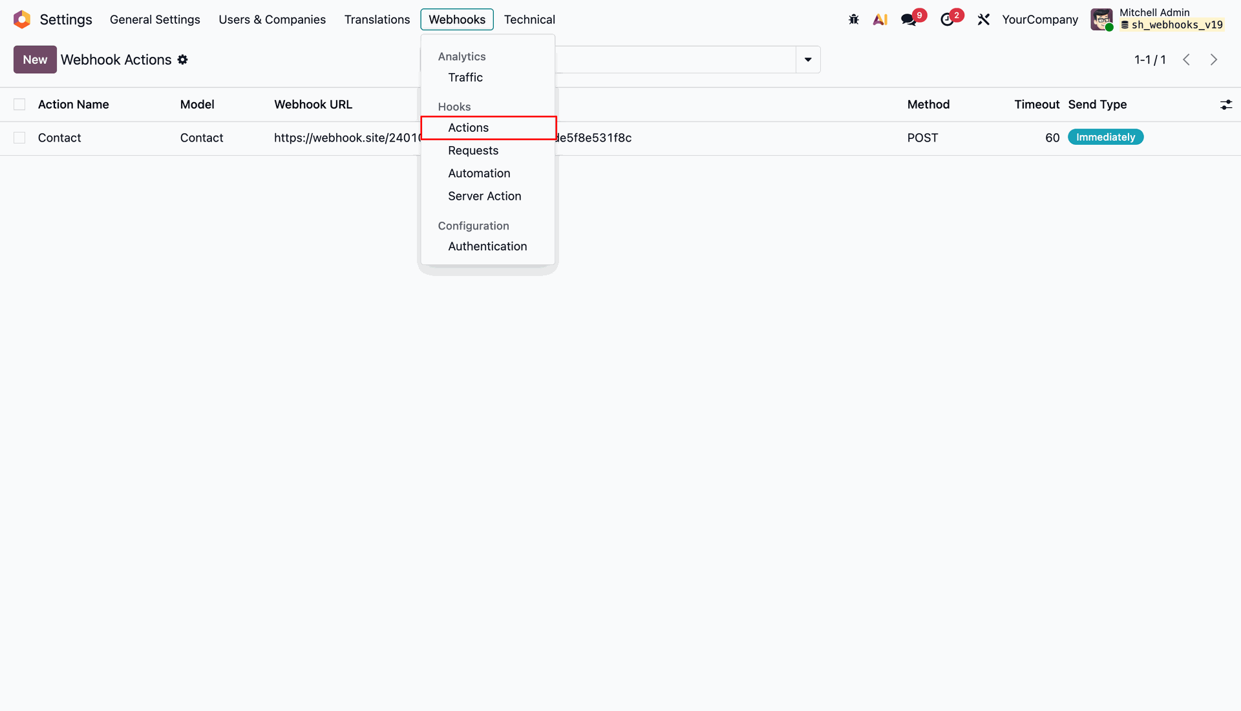The width and height of the screenshot is (1241, 711).
Task: Tick the Contact row checkbox
Action: [19, 138]
